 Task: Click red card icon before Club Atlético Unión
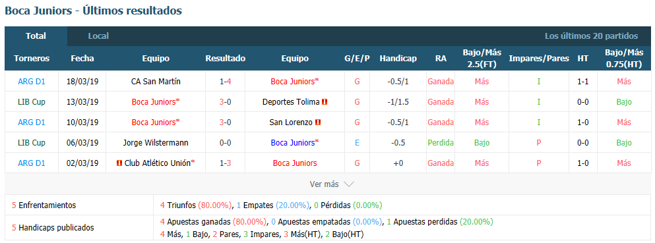click(x=120, y=163)
